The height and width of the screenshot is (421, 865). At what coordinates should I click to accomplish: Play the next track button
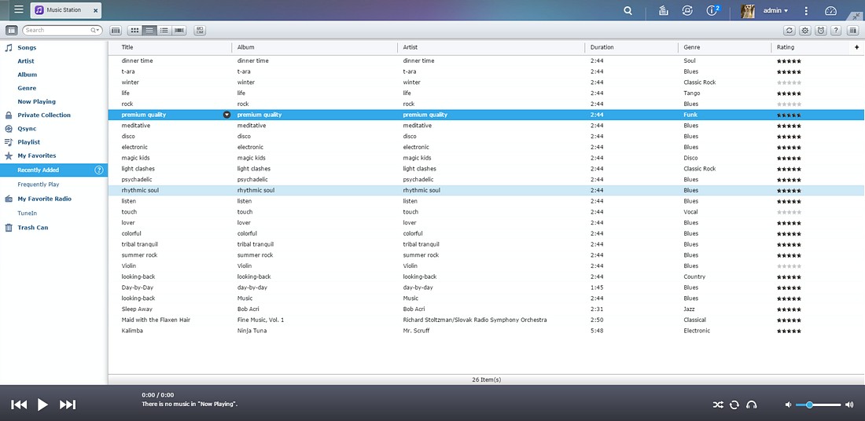pos(68,405)
